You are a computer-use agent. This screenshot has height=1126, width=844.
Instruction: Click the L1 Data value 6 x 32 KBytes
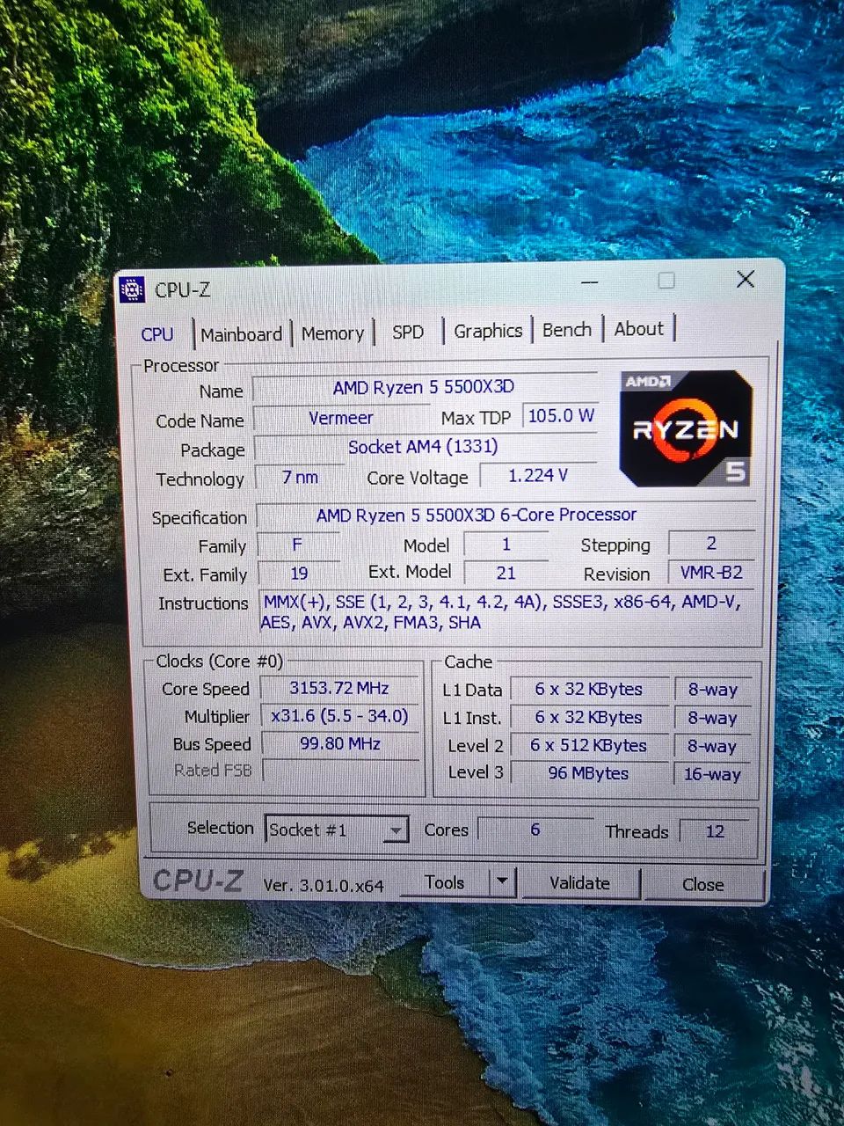click(588, 690)
